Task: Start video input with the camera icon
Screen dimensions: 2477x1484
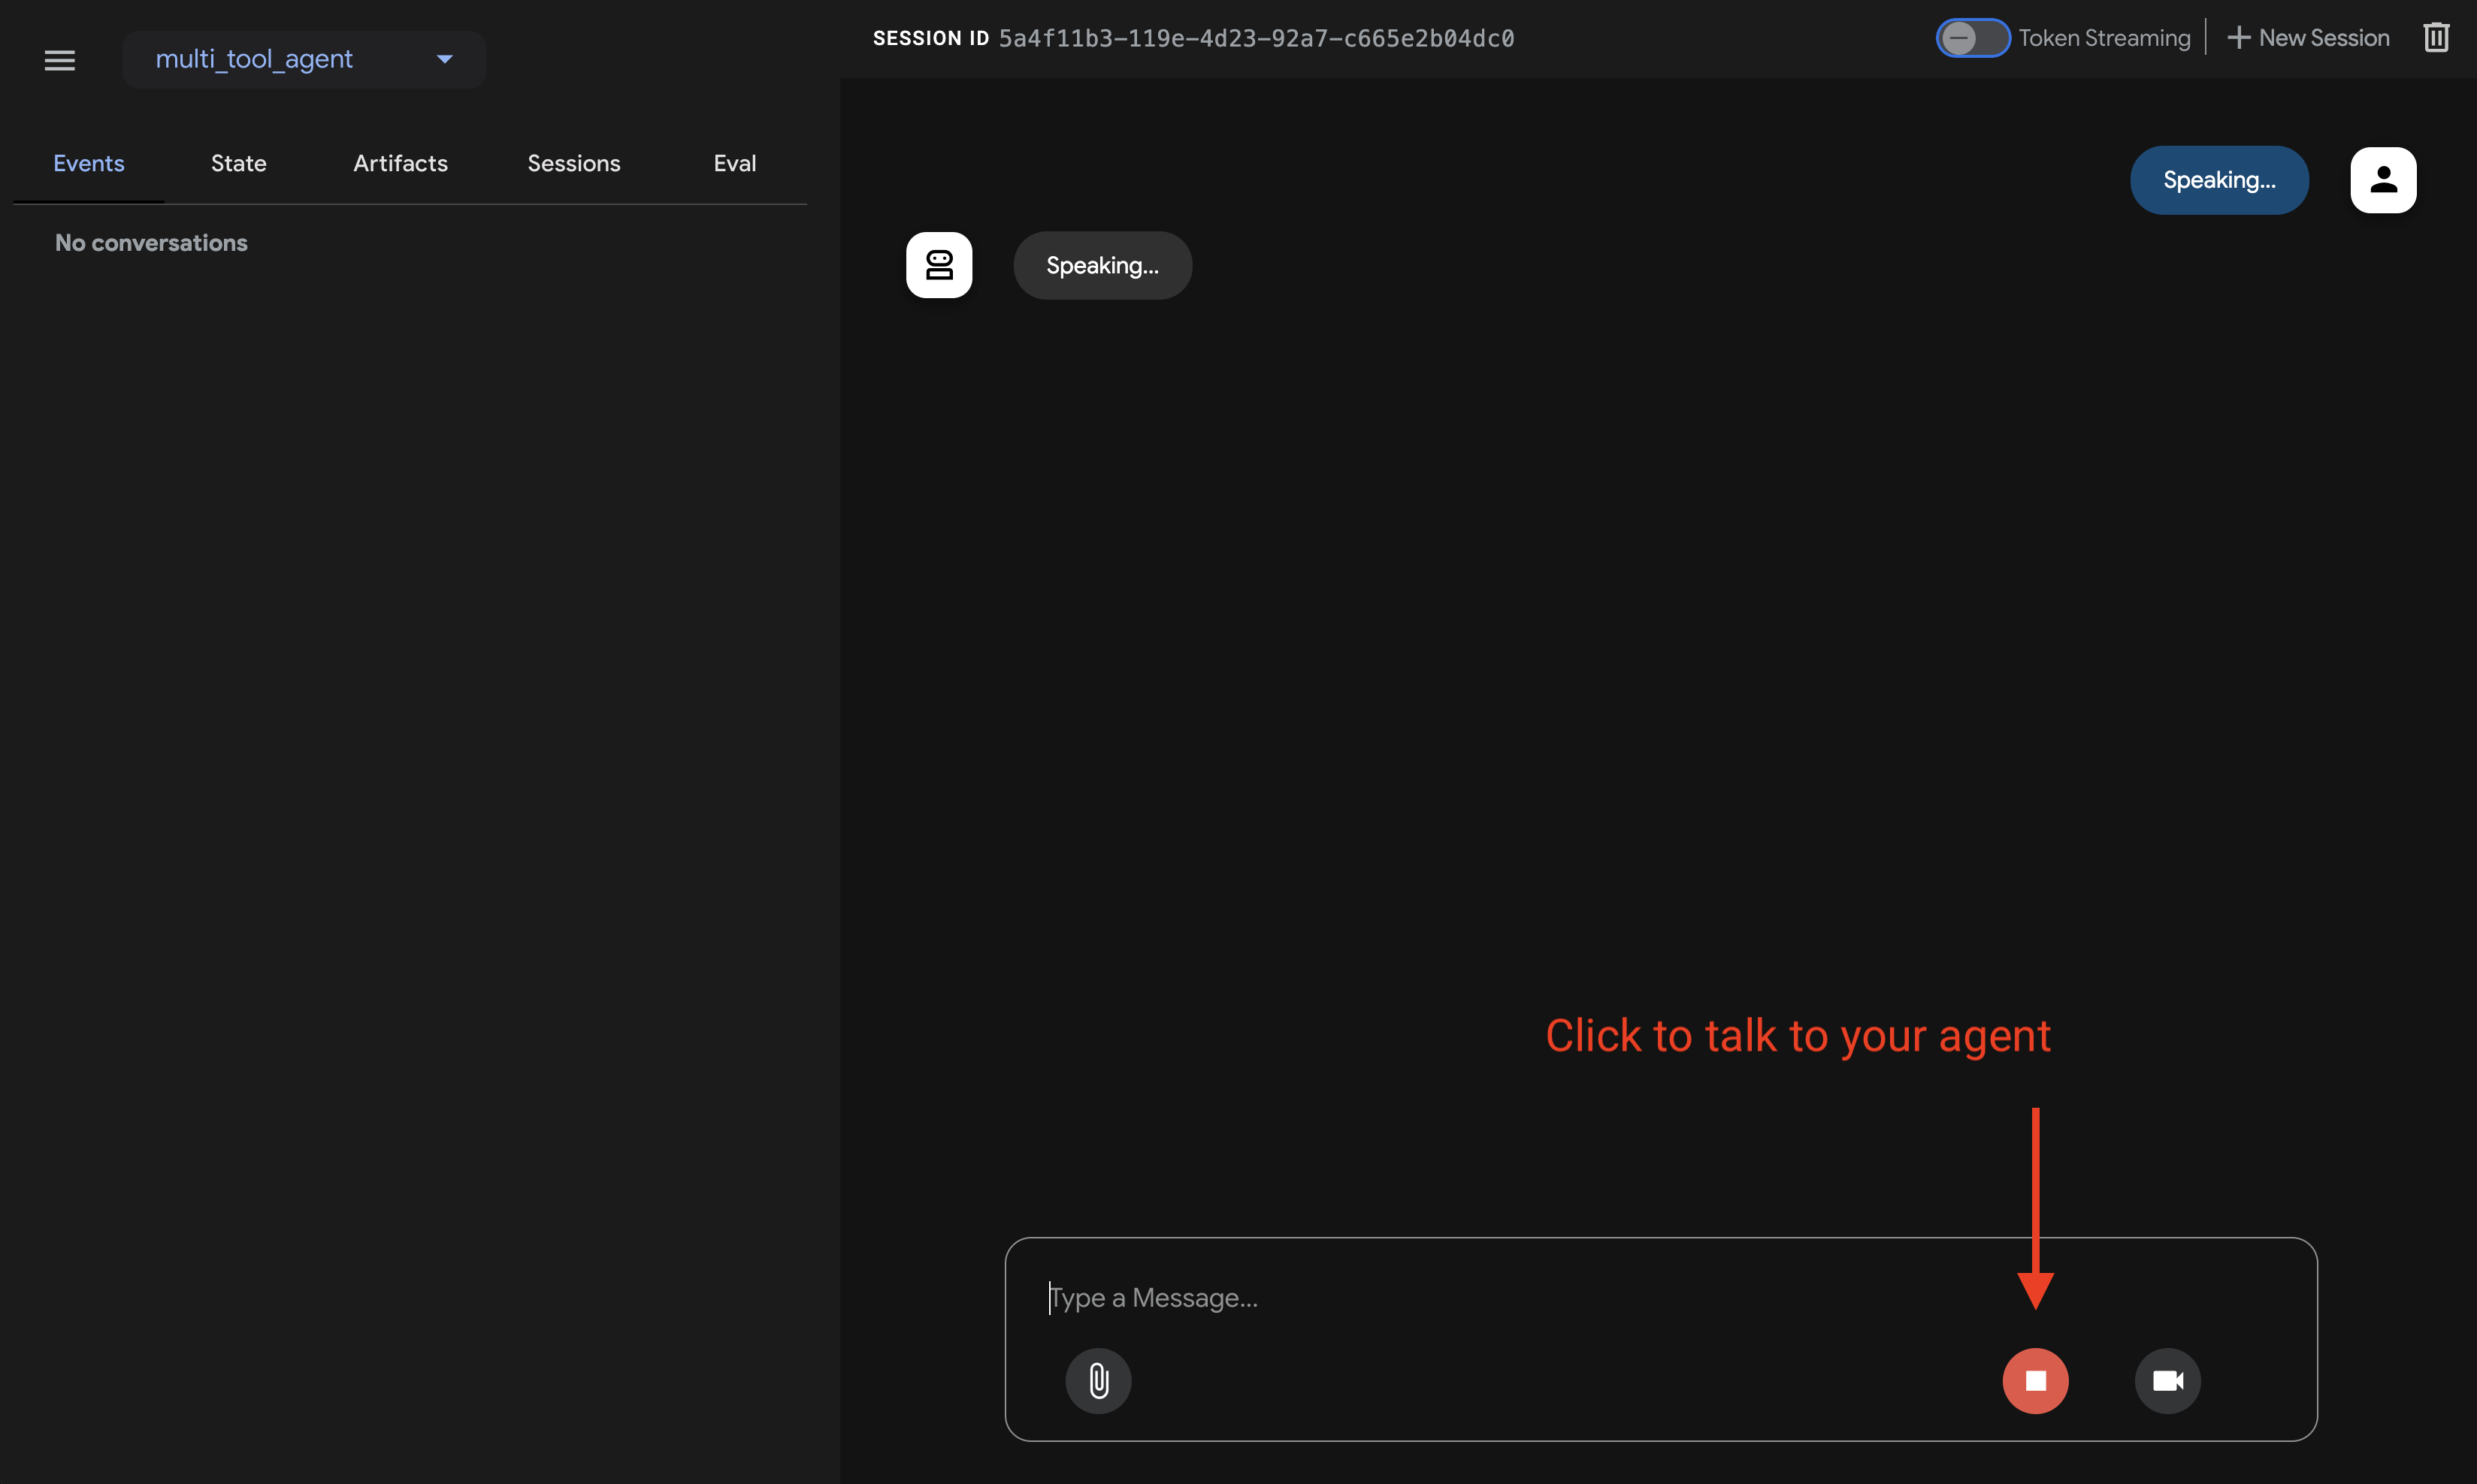Action: point(2168,1381)
